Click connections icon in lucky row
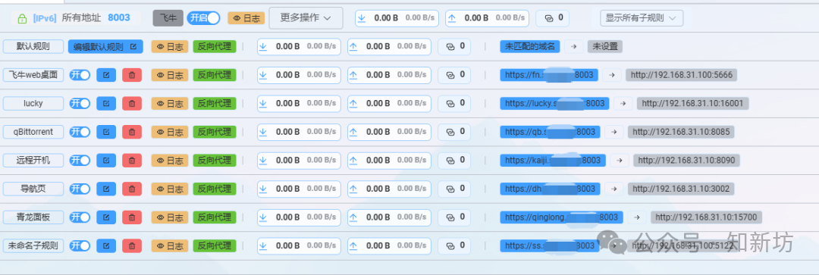This screenshot has width=819, height=275. 450,103
